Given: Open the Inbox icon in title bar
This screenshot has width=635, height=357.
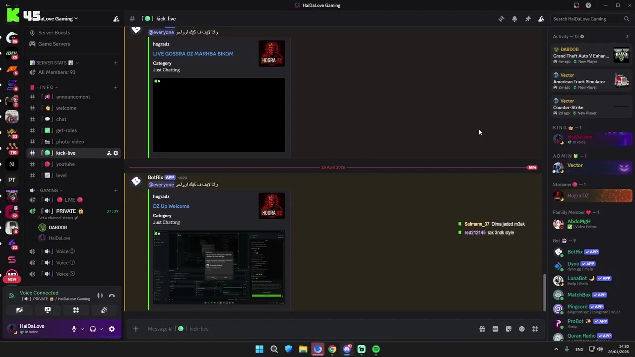Looking at the screenshot, I should (x=576, y=5).
